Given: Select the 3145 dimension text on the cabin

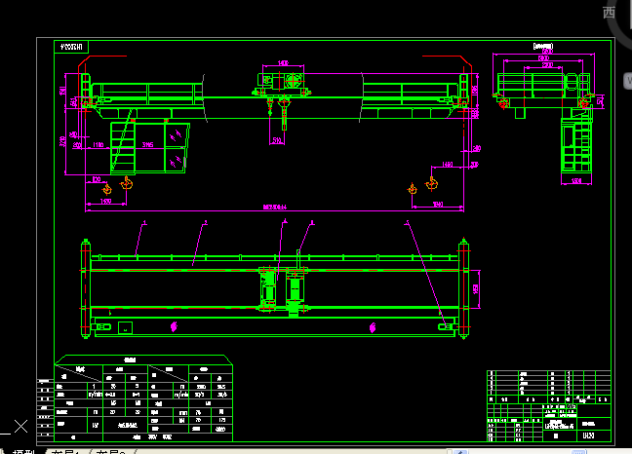Looking at the screenshot, I should [147, 144].
